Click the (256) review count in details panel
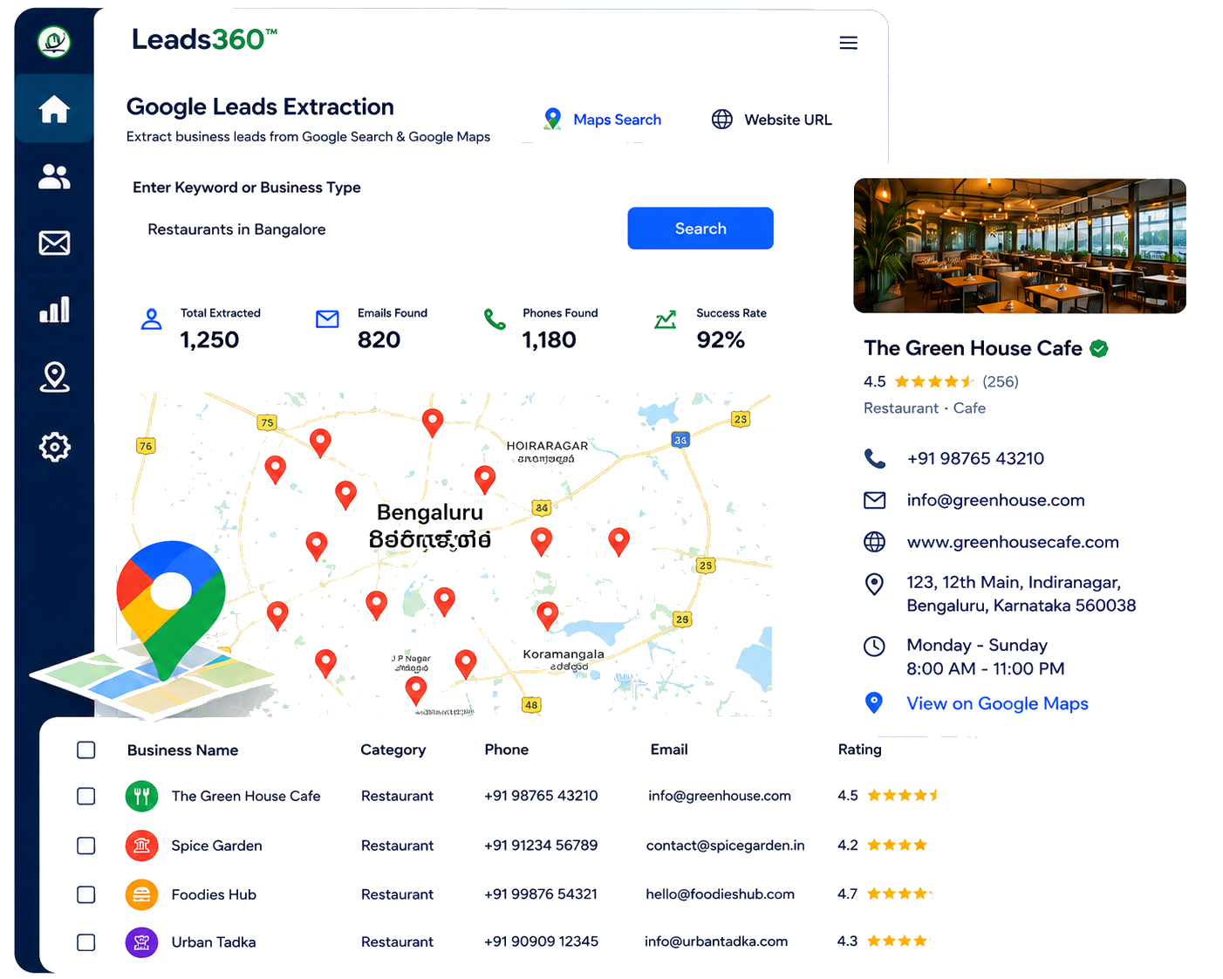Viewport: 1223px width, 979px height. (x=1001, y=381)
